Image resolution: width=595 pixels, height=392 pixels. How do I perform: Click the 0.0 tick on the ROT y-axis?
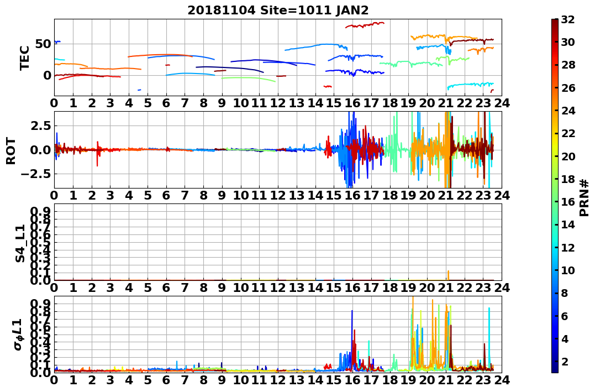(x=41, y=150)
